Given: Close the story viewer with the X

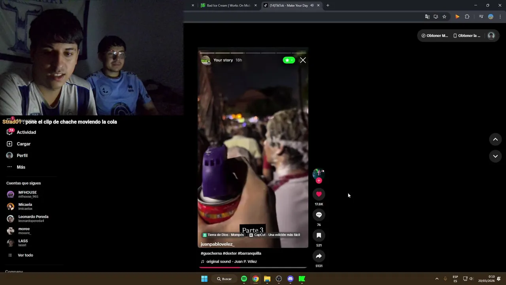Looking at the screenshot, I should [x=303, y=60].
